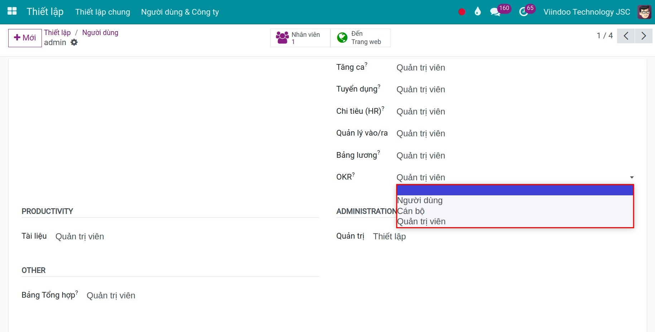Open the gear actions menu beside admin
Screen dimensions: 655x332
coord(74,42)
